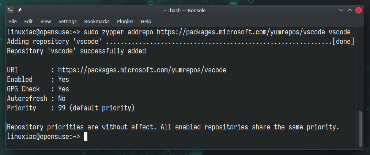This screenshot has height=155, width=370.
Task: Open the Edit menu
Action: (28, 22)
